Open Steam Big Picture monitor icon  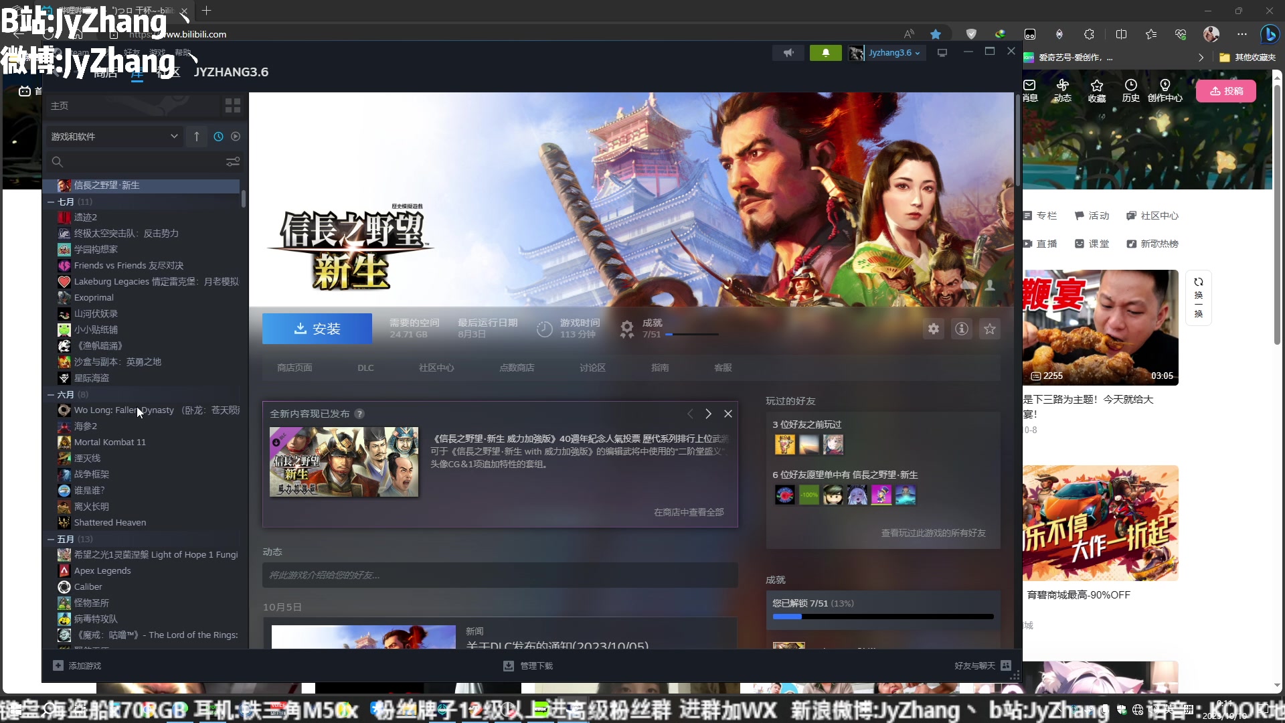[x=942, y=53]
